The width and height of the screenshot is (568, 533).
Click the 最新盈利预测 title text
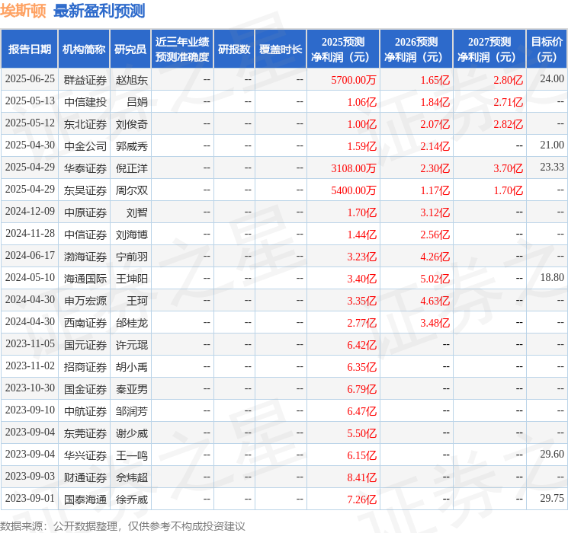click(x=99, y=11)
